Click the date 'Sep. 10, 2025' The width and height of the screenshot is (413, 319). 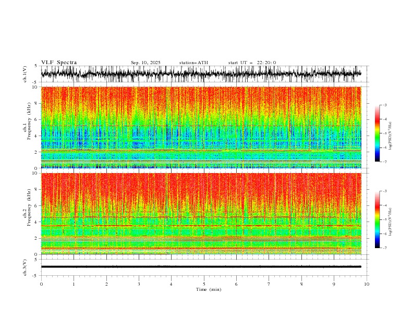[145, 63]
